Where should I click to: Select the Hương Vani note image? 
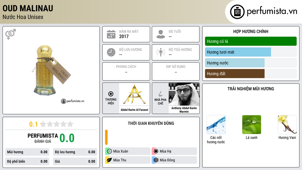[287, 125]
